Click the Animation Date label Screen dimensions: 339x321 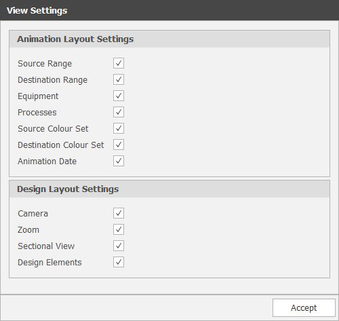(47, 161)
